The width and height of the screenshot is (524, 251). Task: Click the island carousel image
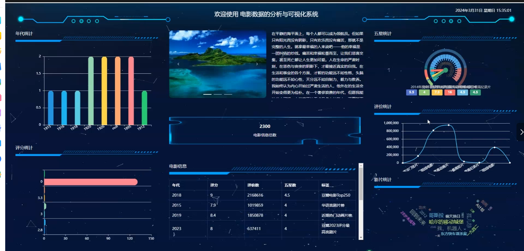pyautogui.click(x=218, y=64)
